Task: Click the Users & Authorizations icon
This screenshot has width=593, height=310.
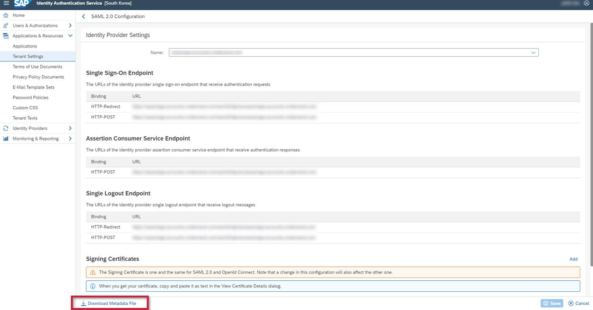Action: tap(6, 25)
